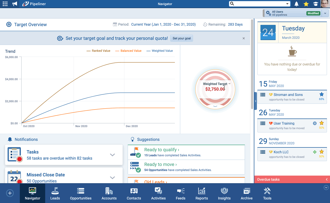Open the Weighted Target dropdown
Viewport: 330px width, 203px height.
point(229,84)
